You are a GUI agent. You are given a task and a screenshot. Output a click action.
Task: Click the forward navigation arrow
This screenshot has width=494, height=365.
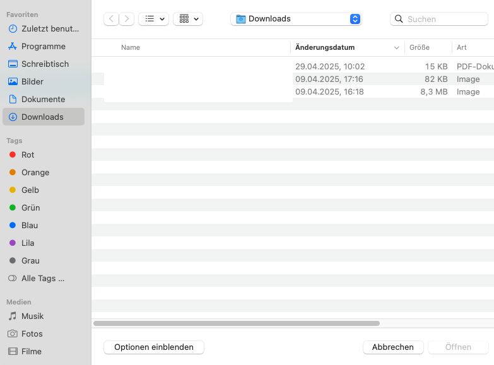pos(127,19)
